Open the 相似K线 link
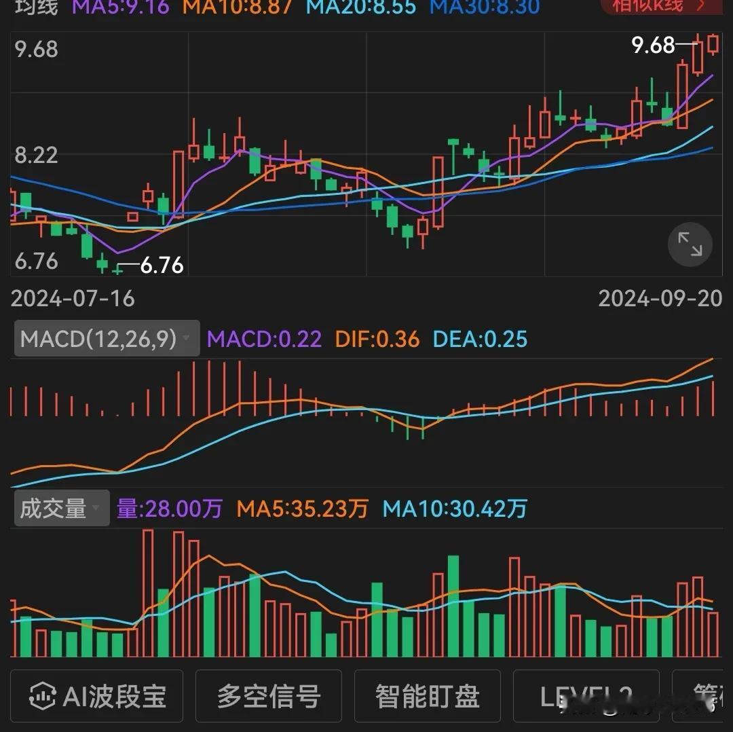Screen dimensions: 733x732 [662, 6]
